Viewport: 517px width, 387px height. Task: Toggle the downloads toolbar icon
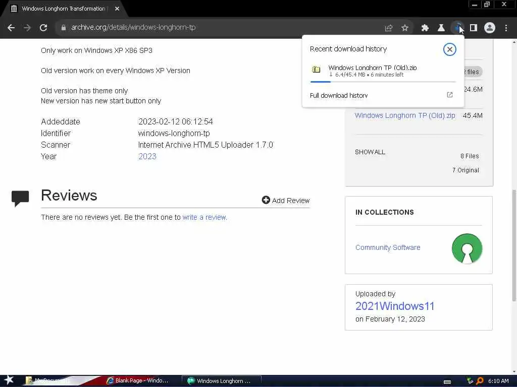tap(457, 28)
